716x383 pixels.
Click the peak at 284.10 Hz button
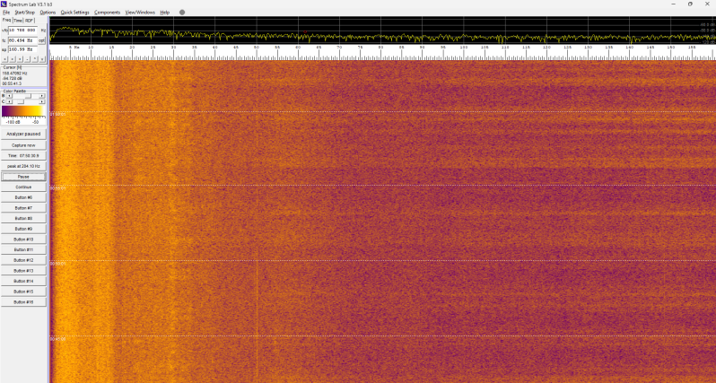click(x=23, y=166)
